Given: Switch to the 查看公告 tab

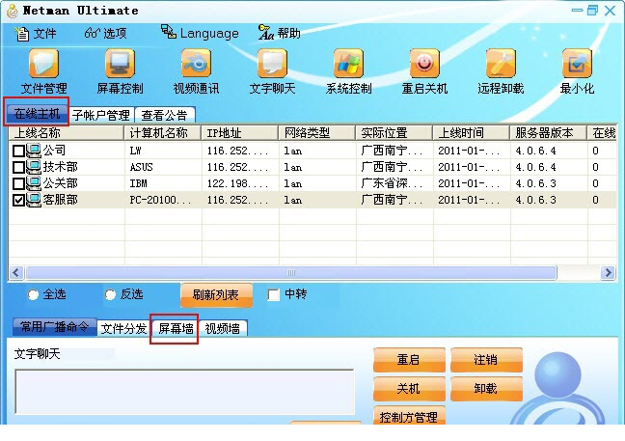Looking at the screenshot, I should click(x=164, y=115).
